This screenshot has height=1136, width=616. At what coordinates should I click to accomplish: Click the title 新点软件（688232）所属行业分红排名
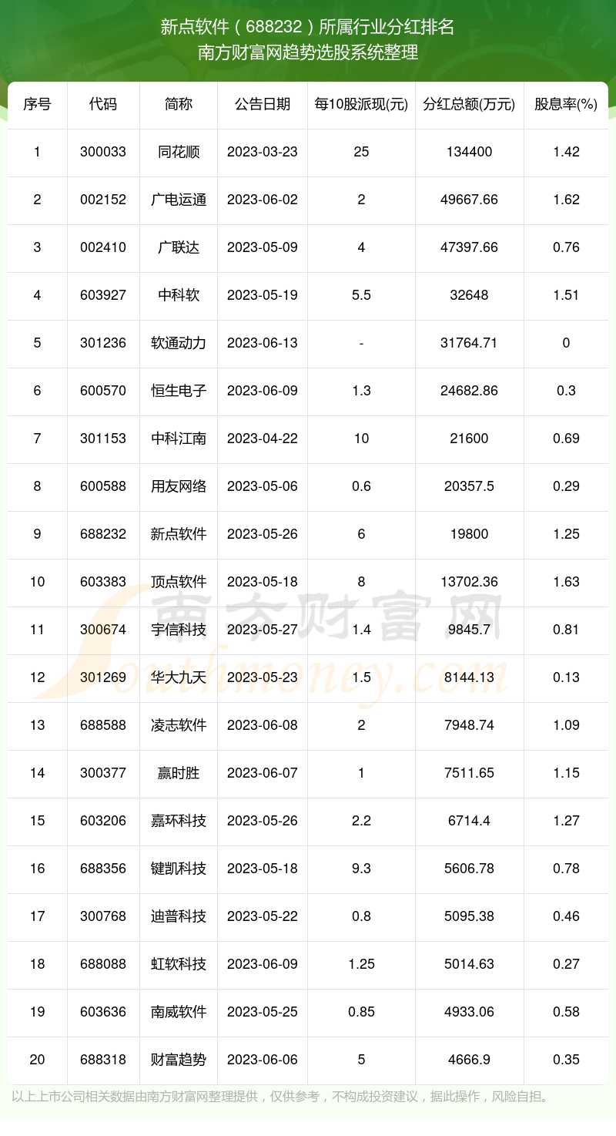point(307,27)
